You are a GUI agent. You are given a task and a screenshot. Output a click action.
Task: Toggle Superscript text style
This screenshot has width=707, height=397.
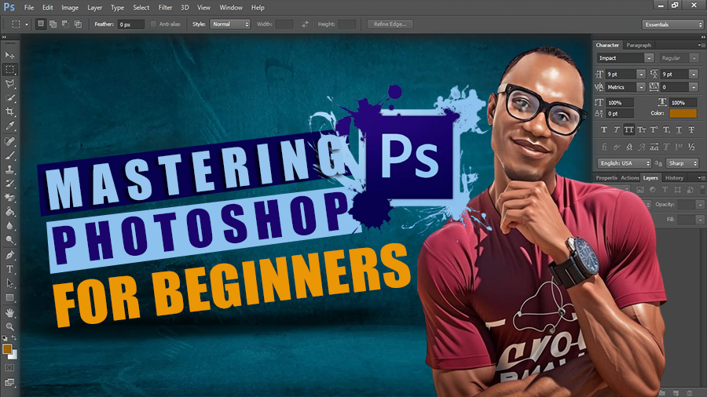654,129
